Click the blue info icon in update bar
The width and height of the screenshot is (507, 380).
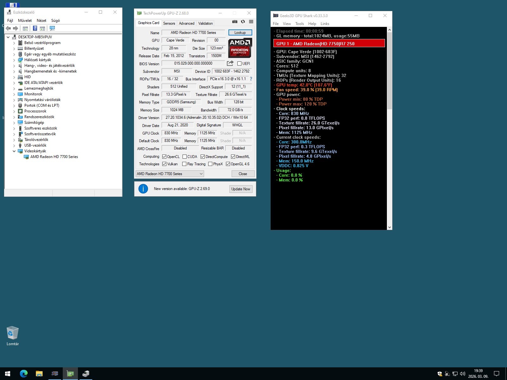click(x=143, y=189)
